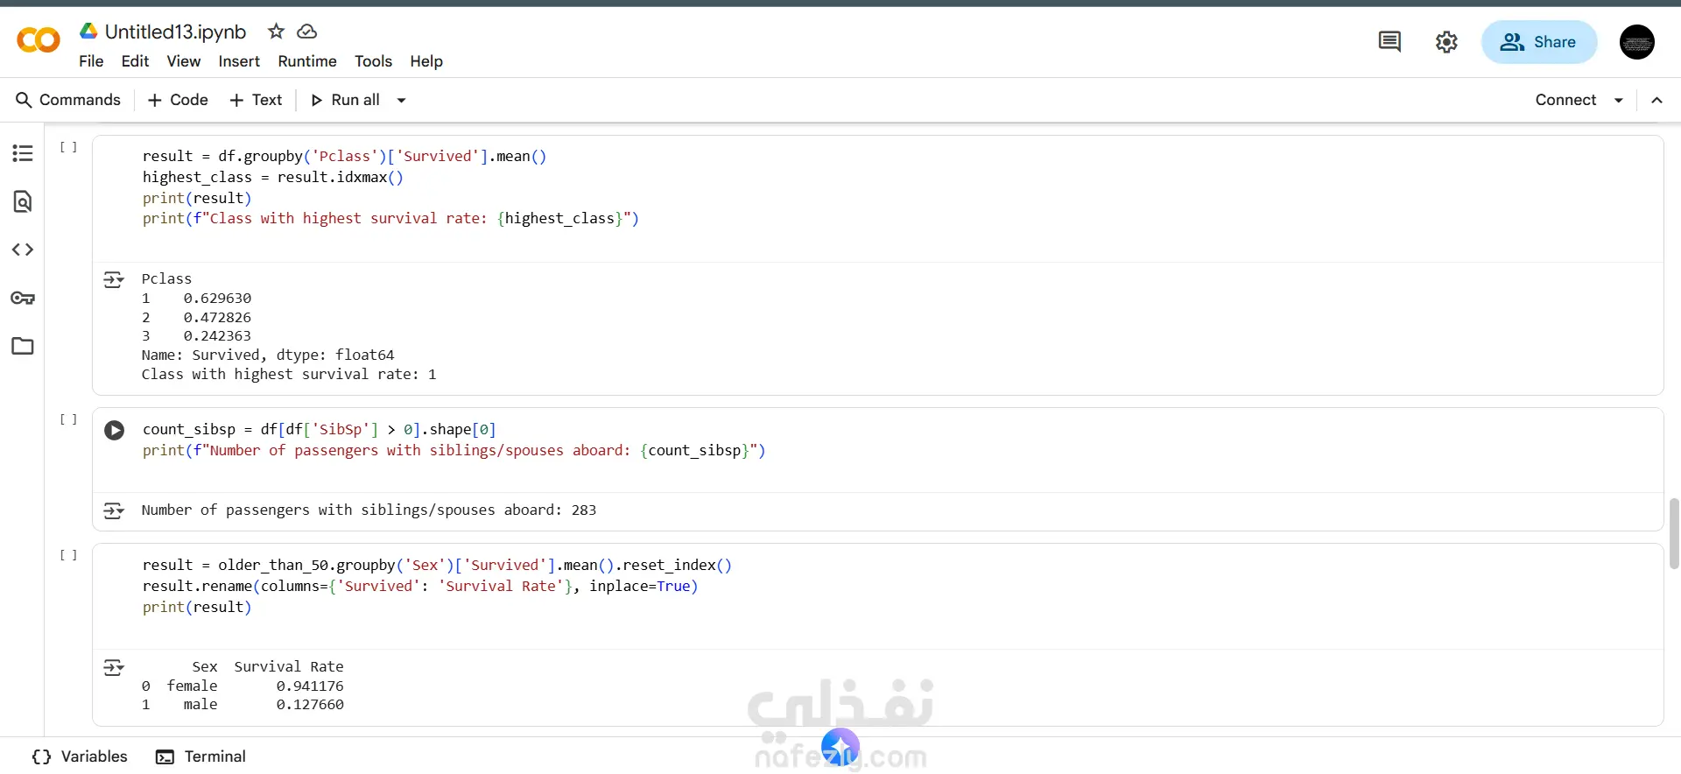Open the secrets key sidebar icon
Viewport: 1681px width, 774px height.
(x=23, y=298)
